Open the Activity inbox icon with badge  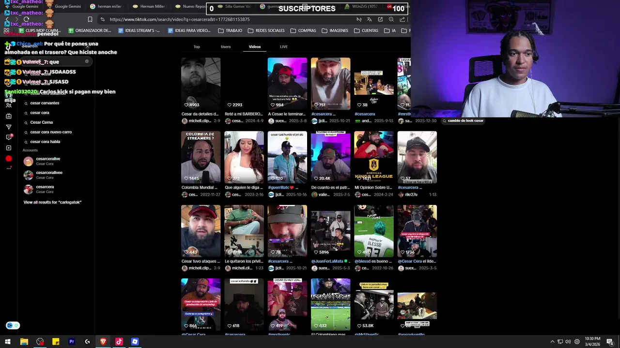click(x=9, y=137)
